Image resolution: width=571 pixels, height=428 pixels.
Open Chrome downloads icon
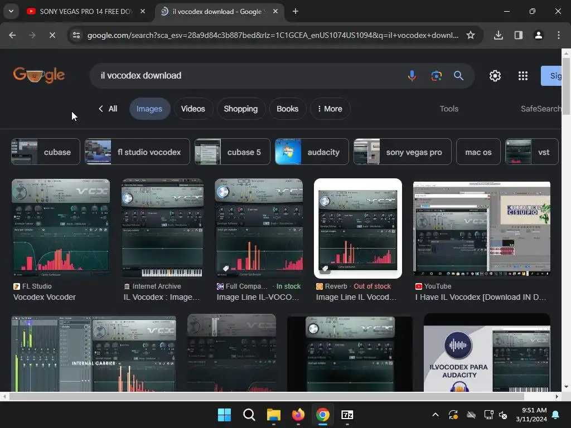[498, 35]
